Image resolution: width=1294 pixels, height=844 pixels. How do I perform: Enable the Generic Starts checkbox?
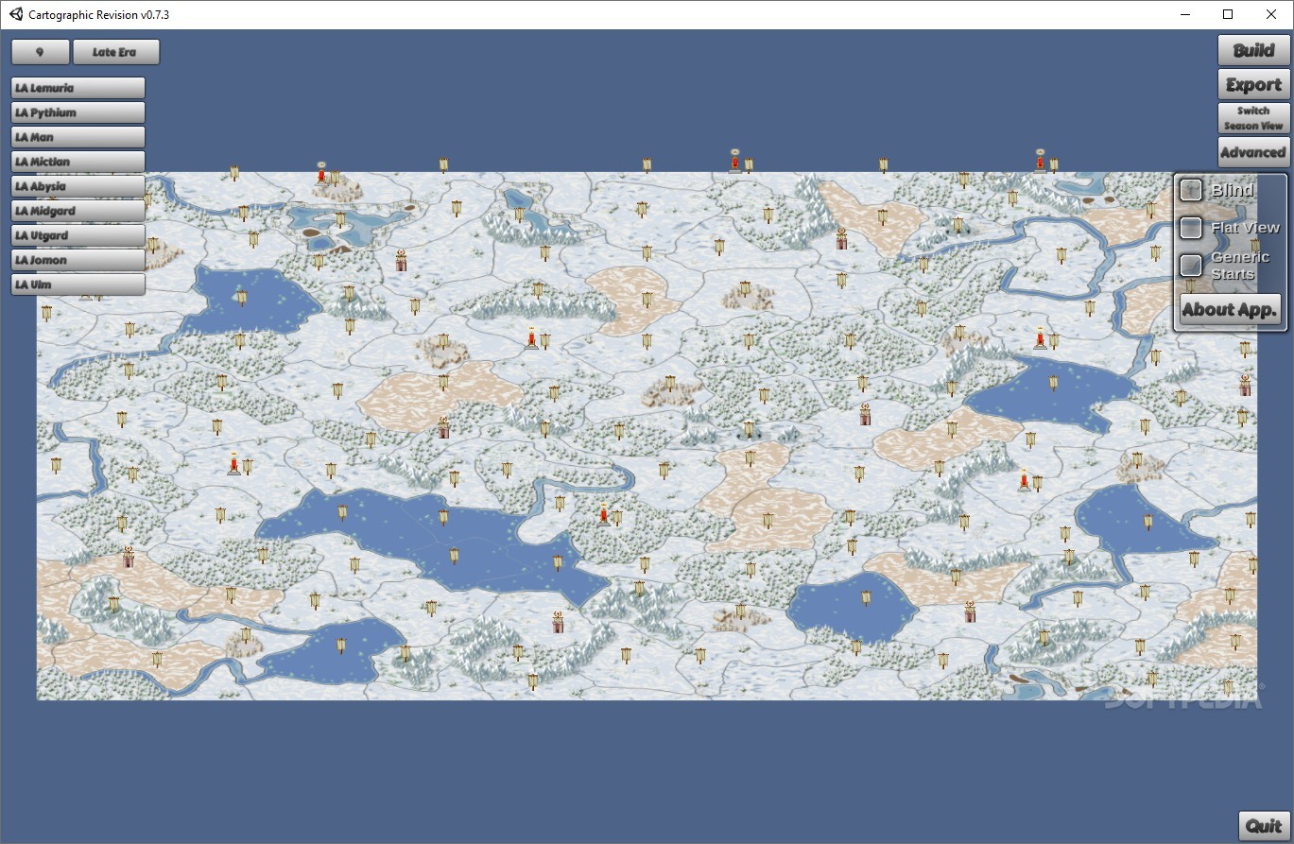pyautogui.click(x=1191, y=266)
